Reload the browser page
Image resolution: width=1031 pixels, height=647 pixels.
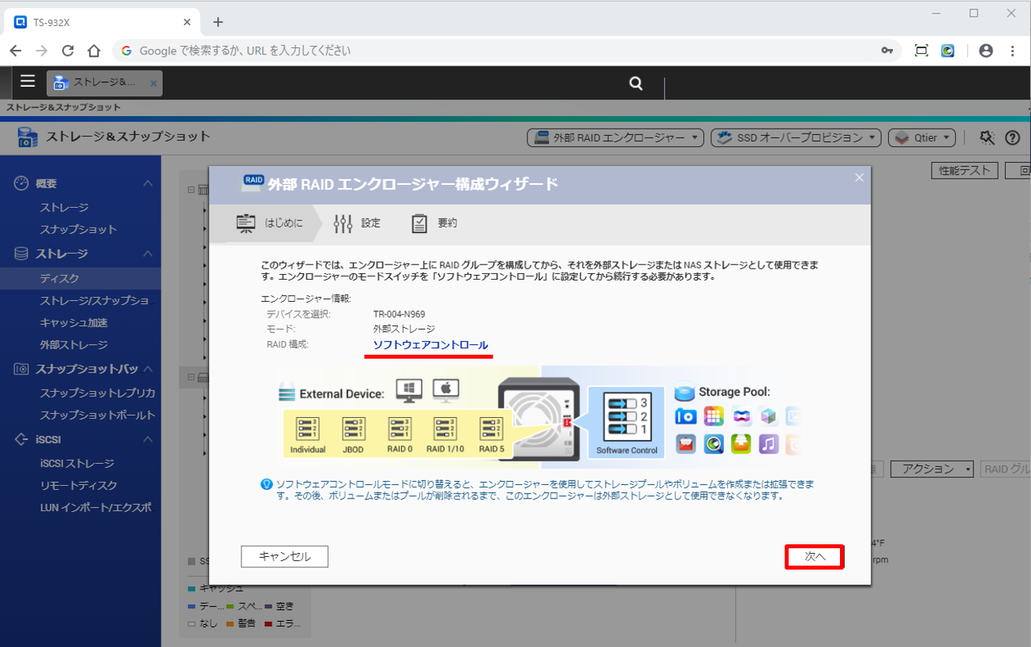pyautogui.click(x=68, y=51)
